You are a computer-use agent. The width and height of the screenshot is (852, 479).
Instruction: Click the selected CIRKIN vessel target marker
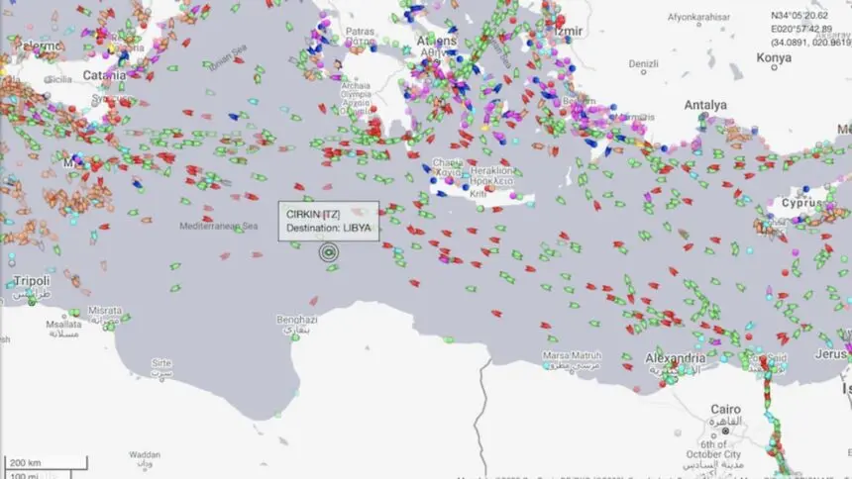click(329, 252)
